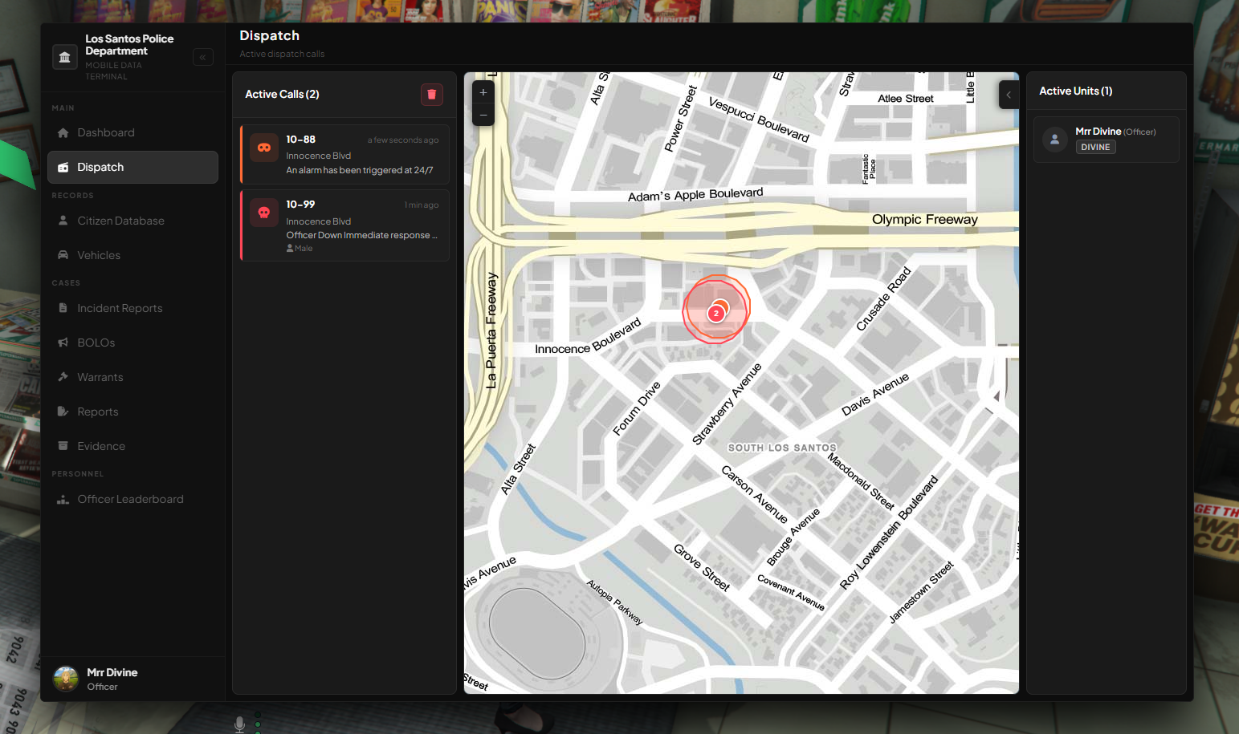Click the Reports pencil icon

tap(63, 412)
